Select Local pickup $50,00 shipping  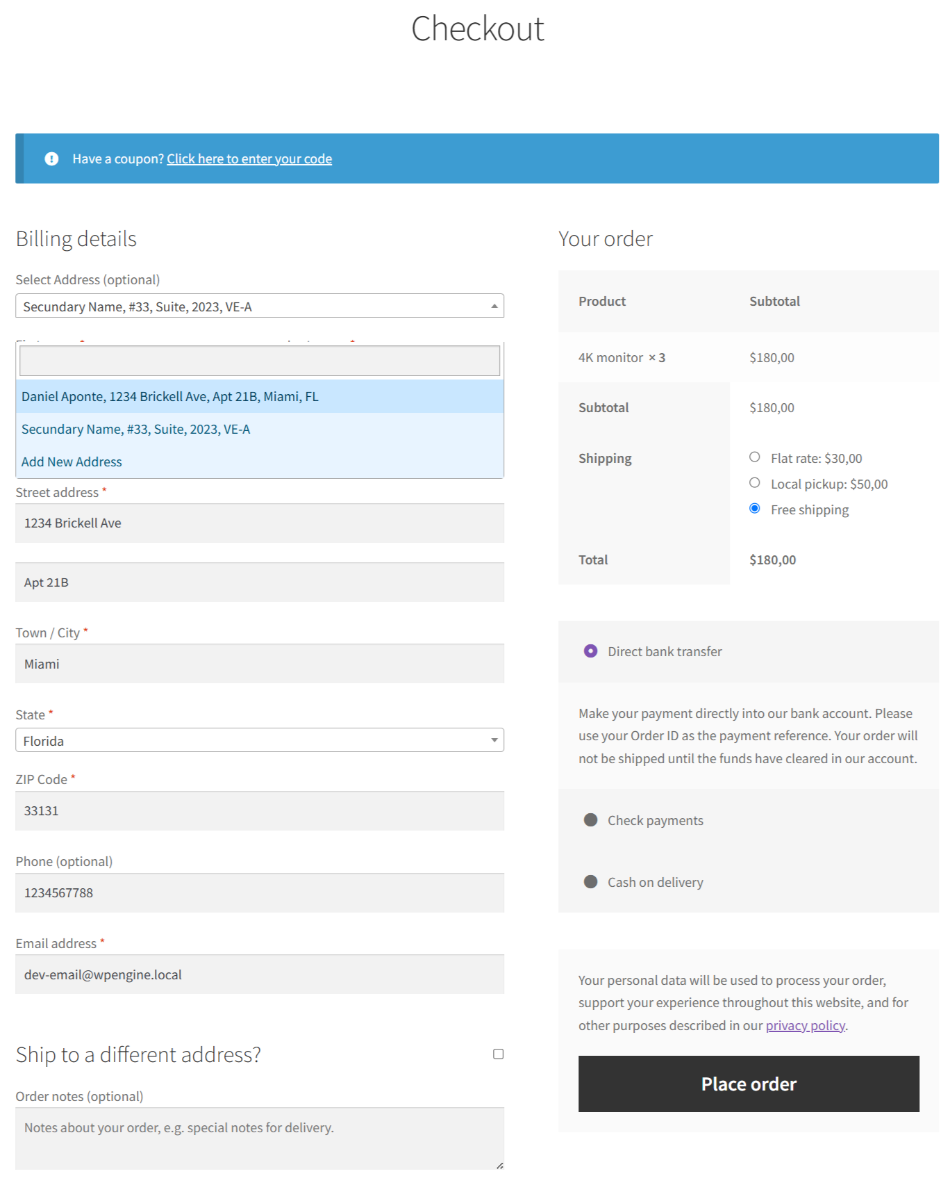point(755,483)
